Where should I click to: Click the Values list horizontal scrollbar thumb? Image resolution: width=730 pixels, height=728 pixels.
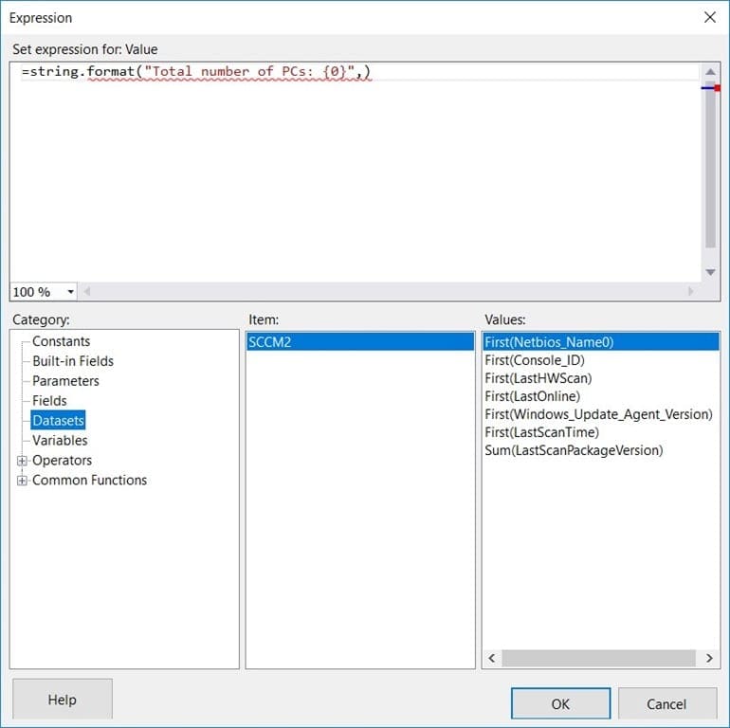tap(598, 658)
